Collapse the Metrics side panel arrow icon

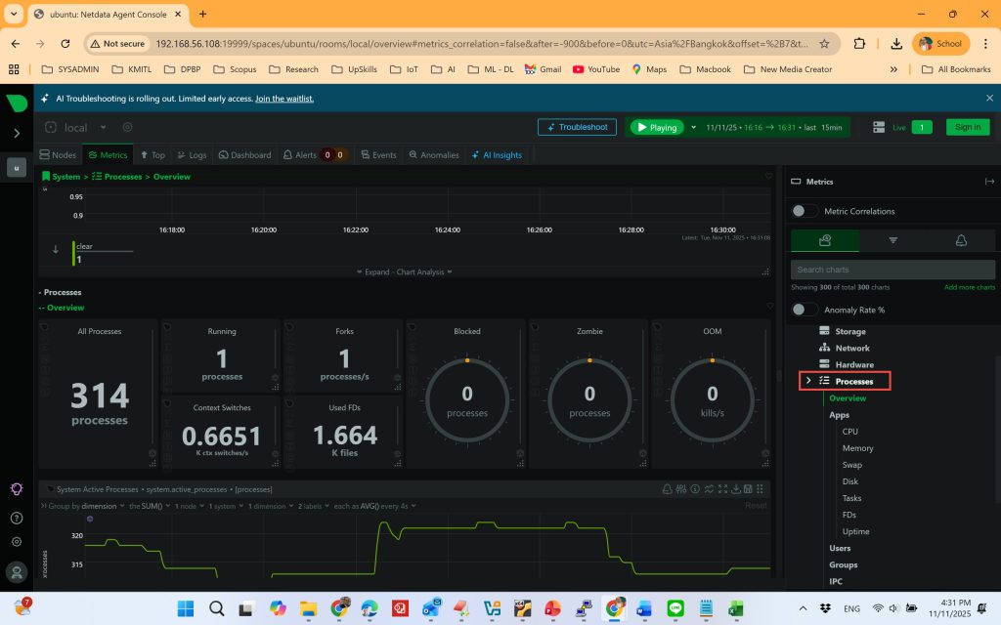click(x=989, y=182)
